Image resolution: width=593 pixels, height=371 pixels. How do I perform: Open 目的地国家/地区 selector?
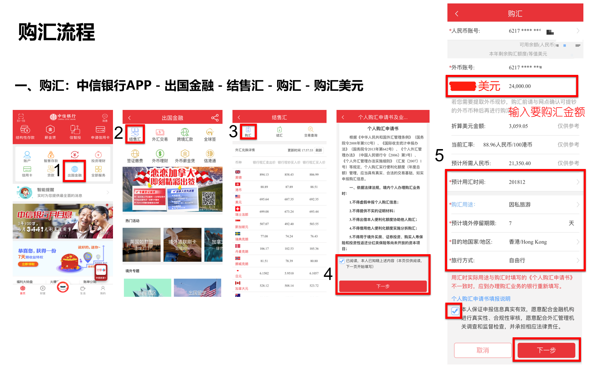515,242
